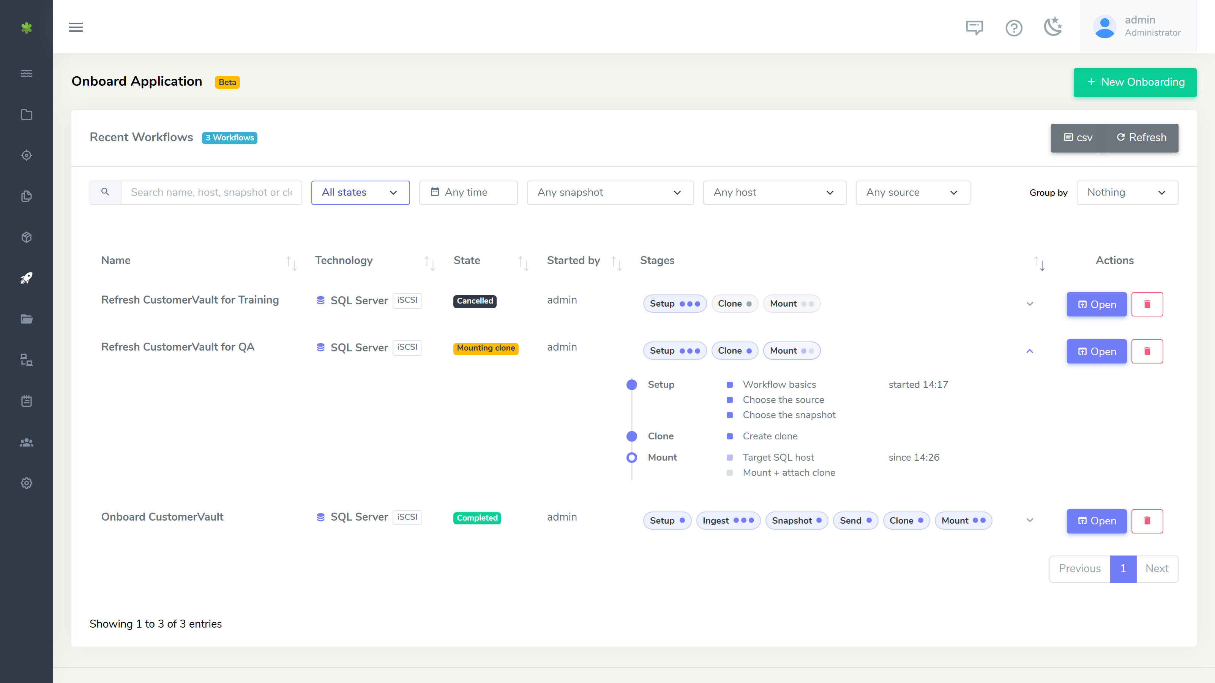Click the Refresh button

click(1141, 138)
